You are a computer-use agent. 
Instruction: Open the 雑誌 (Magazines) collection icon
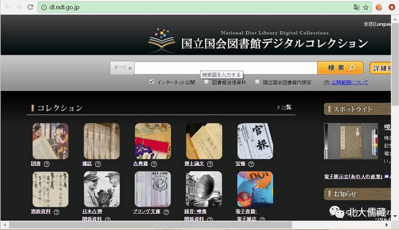(101, 141)
